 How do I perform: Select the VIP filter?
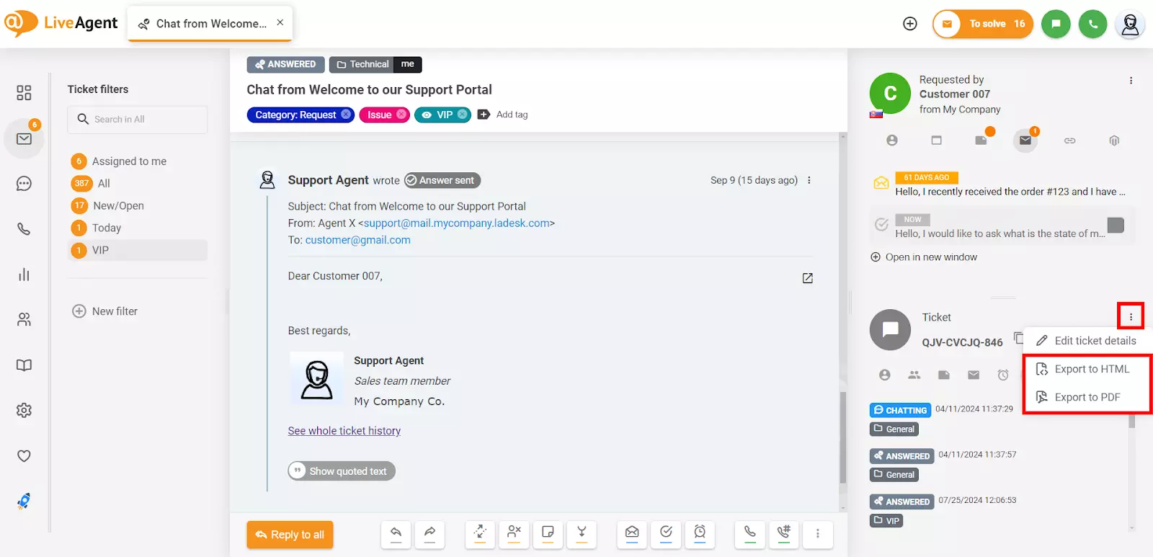[x=138, y=250]
